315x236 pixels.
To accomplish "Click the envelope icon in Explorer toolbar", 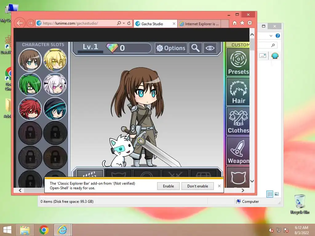I will [263, 56].
